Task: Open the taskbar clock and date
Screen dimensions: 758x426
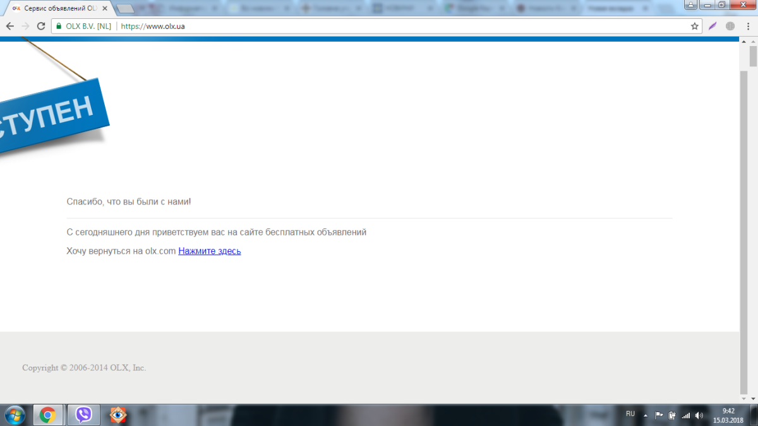Action: pyautogui.click(x=728, y=415)
